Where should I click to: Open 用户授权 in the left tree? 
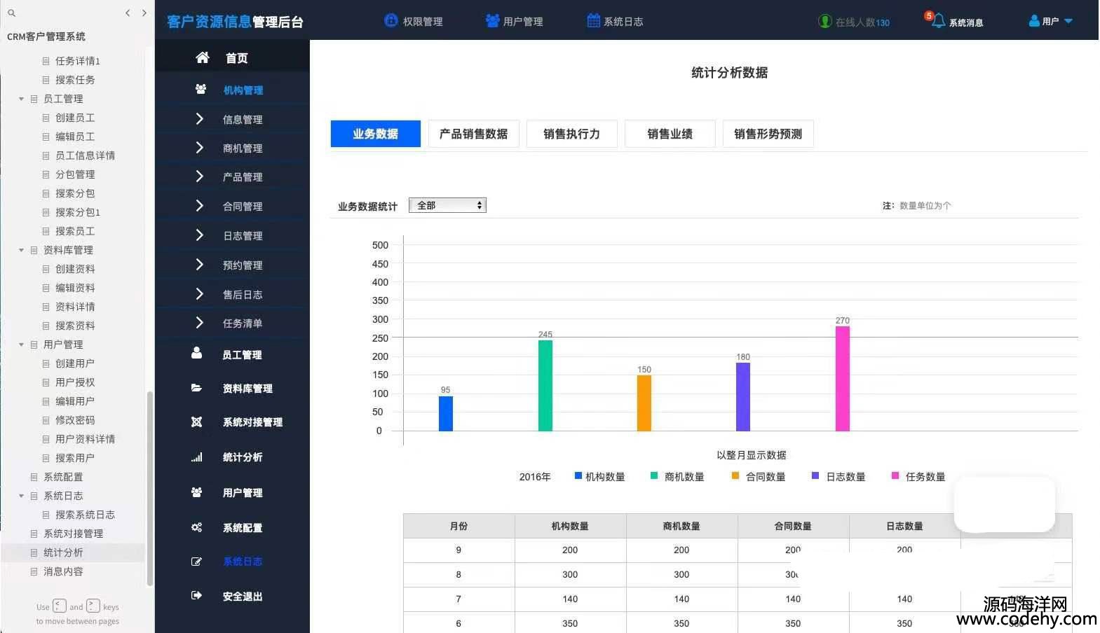pyautogui.click(x=75, y=382)
